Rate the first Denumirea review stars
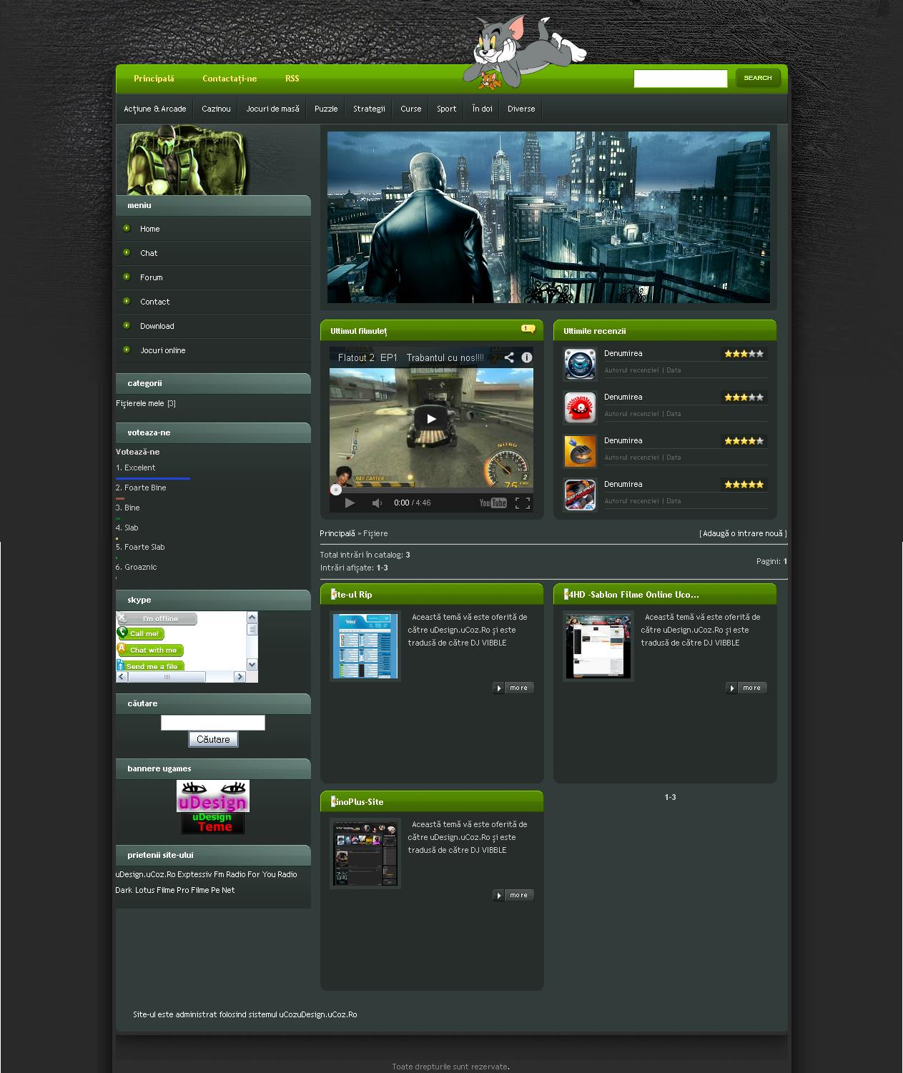This screenshot has width=903, height=1073. coord(744,353)
